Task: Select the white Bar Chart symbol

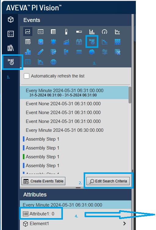Action: pyautogui.click(x=92, y=32)
